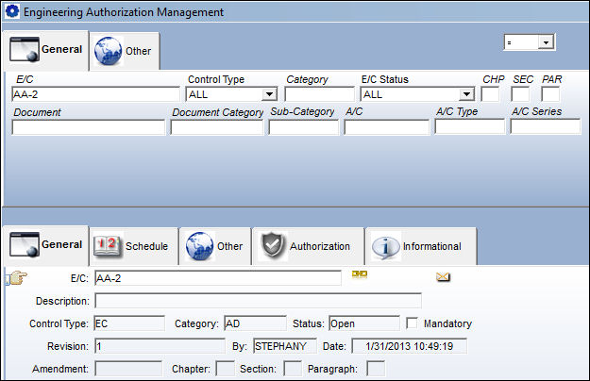Screen dimensions: 590x381
Task: Select the lower General detail tab
Action: click(x=46, y=245)
